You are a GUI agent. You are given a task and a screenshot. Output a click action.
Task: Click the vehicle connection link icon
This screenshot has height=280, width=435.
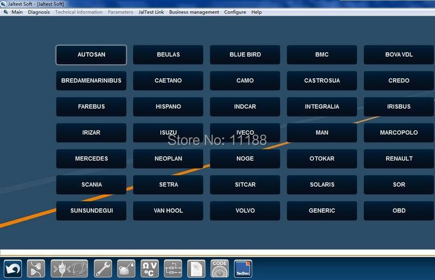(x=70, y=269)
